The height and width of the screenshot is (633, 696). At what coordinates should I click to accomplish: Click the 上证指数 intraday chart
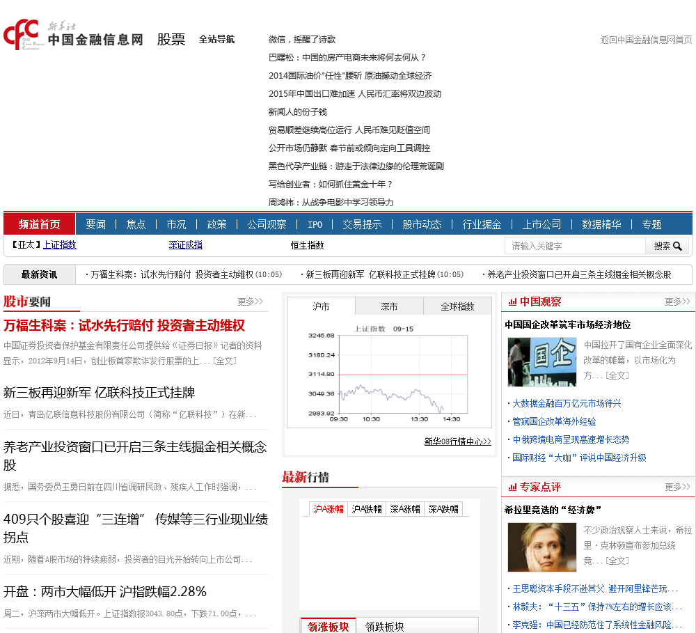[389, 372]
